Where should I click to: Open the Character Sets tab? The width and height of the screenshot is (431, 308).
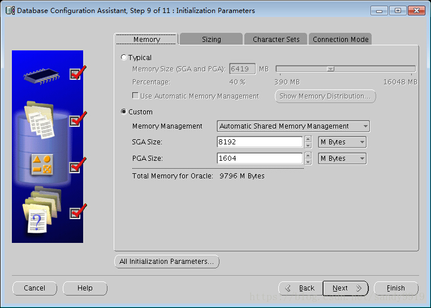click(x=275, y=40)
